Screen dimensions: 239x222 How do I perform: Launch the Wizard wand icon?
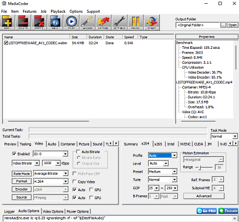point(88,23)
